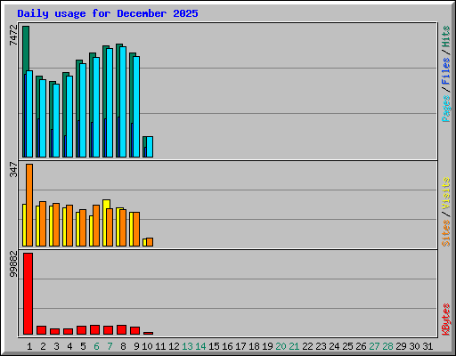
Task: Click day 15 on the x-axis
Action: pyautogui.click(x=214, y=346)
